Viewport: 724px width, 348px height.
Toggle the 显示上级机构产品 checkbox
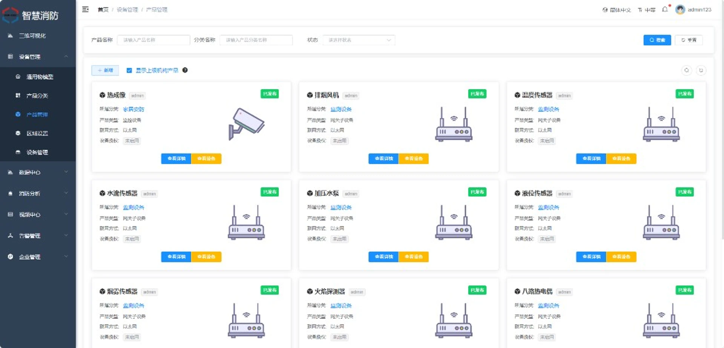pyautogui.click(x=129, y=70)
